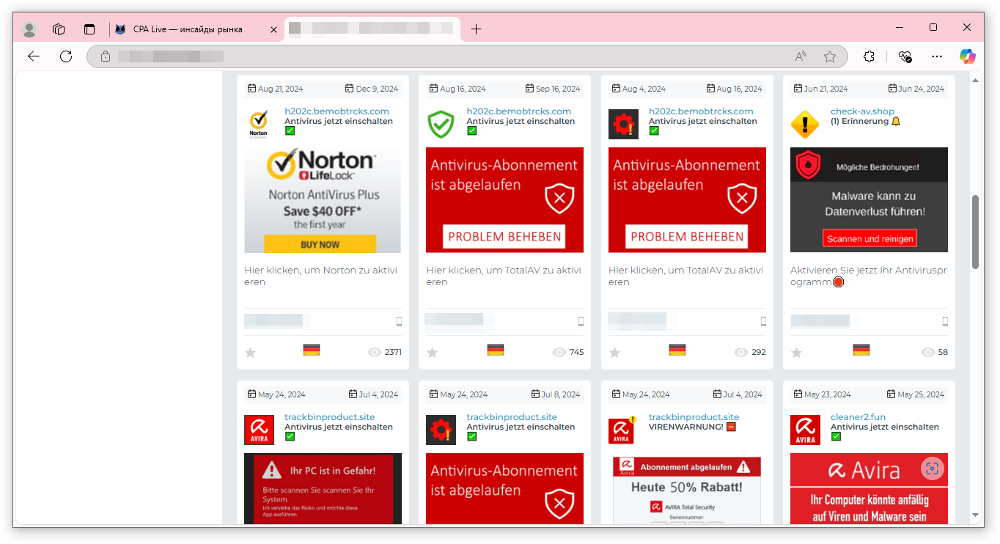Click the yellow warning diamond icon
The height and width of the screenshot is (544, 1000).
pyautogui.click(x=805, y=125)
